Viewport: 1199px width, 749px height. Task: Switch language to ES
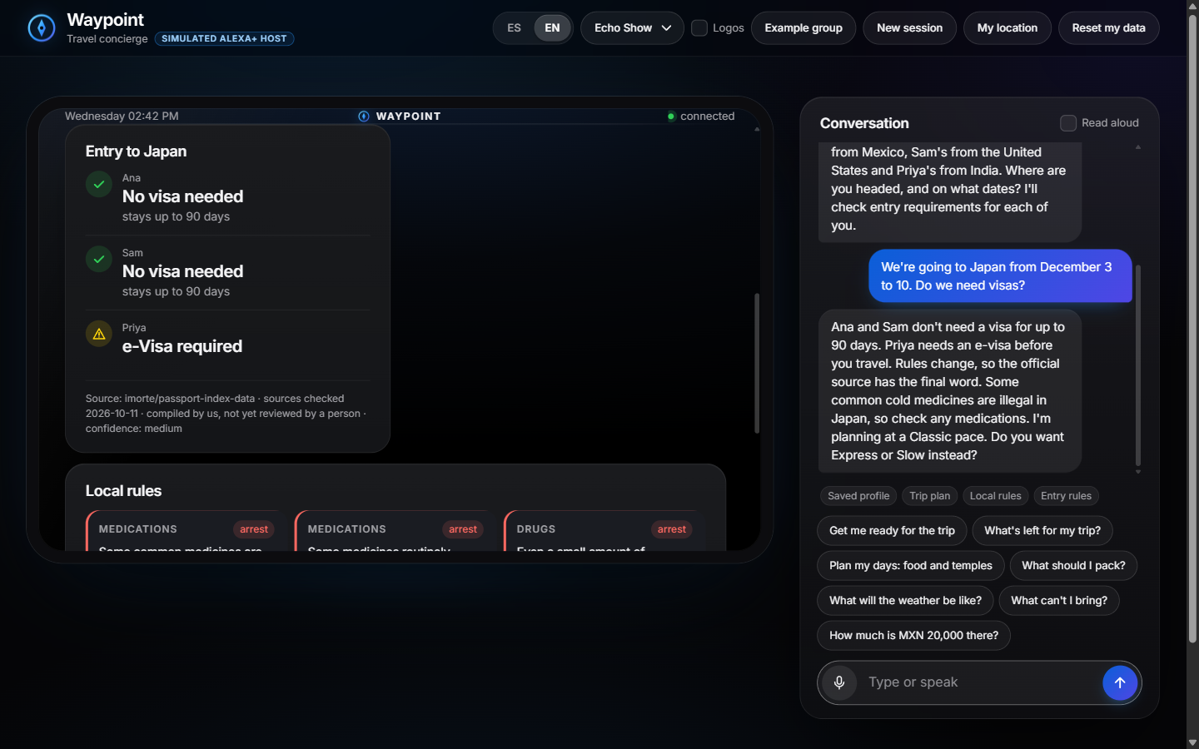[x=514, y=27]
